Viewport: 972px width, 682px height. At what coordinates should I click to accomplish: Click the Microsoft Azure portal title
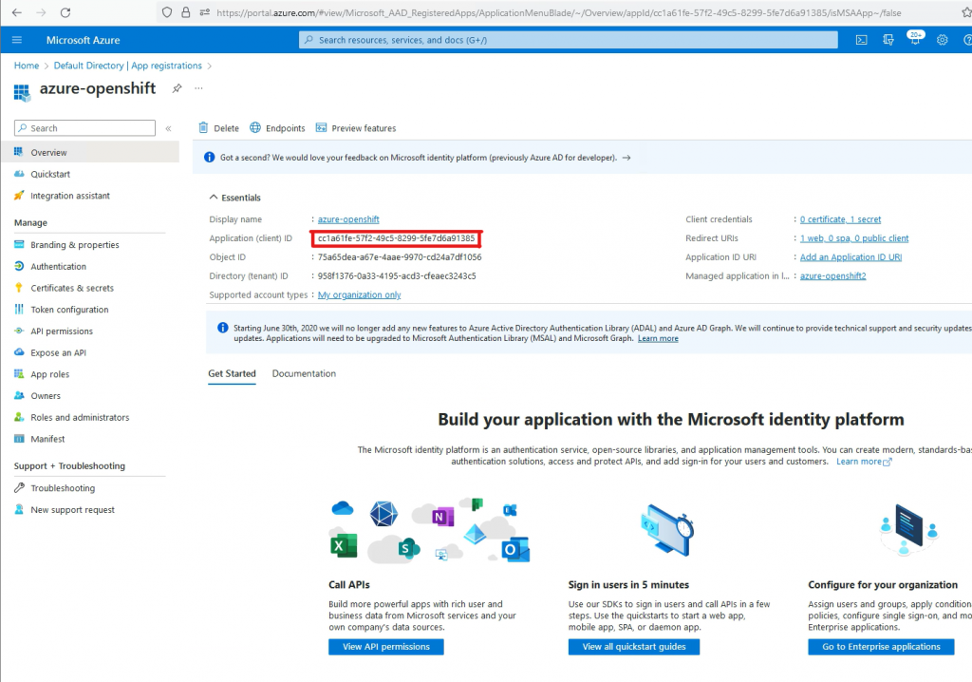click(x=84, y=40)
